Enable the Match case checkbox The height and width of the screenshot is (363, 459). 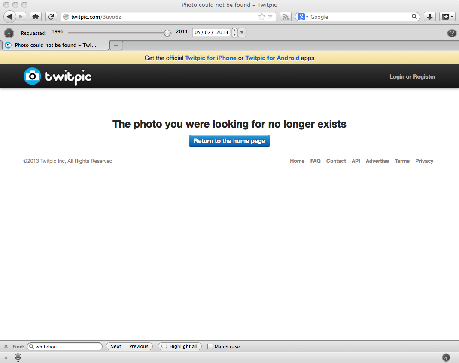pos(210,347)
